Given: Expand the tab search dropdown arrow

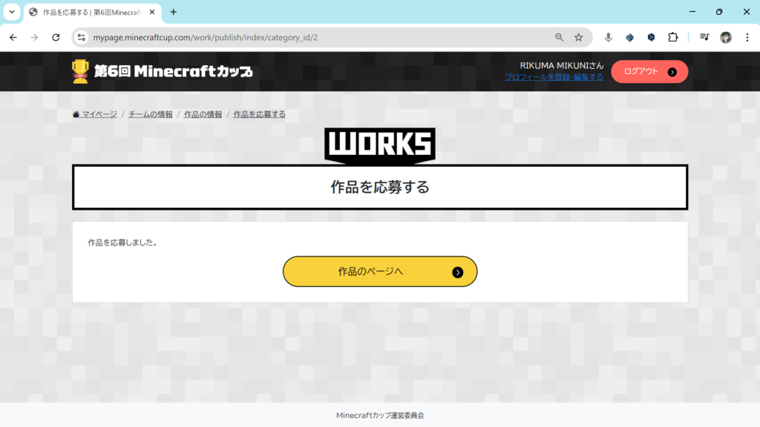Looking at the screenshot, I should (x=12, y=12).
